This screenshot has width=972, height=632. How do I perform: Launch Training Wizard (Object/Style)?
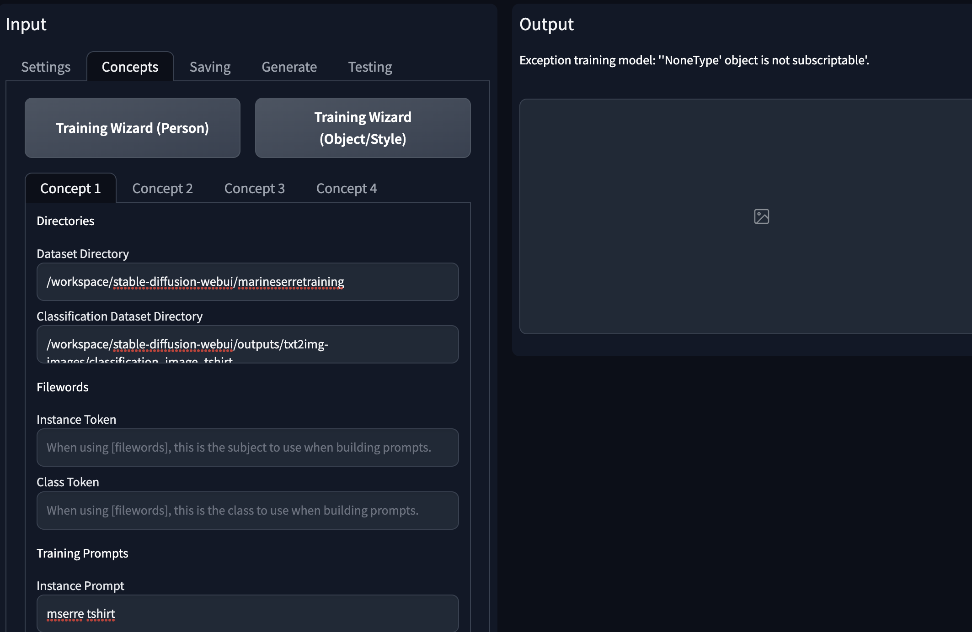click(x=363, y=128)
